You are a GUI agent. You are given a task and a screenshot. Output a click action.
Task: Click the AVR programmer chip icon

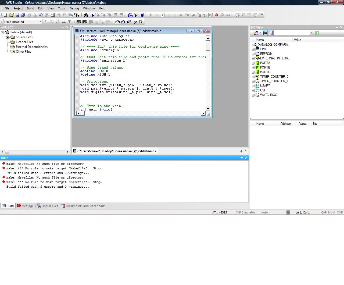(85, 22)
